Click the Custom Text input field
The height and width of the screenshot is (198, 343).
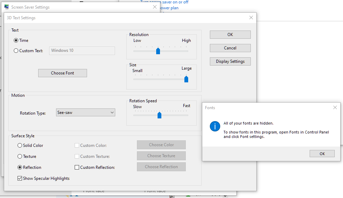(x=82, y=51)
